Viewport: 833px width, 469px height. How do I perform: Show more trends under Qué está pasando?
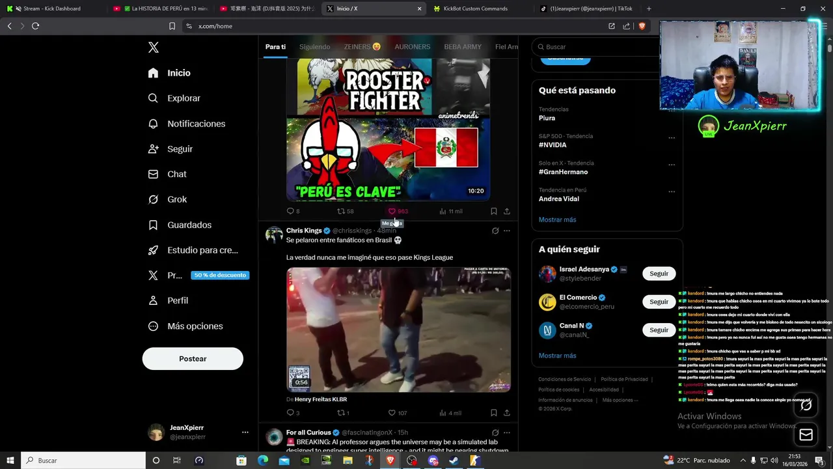(557, 220)
